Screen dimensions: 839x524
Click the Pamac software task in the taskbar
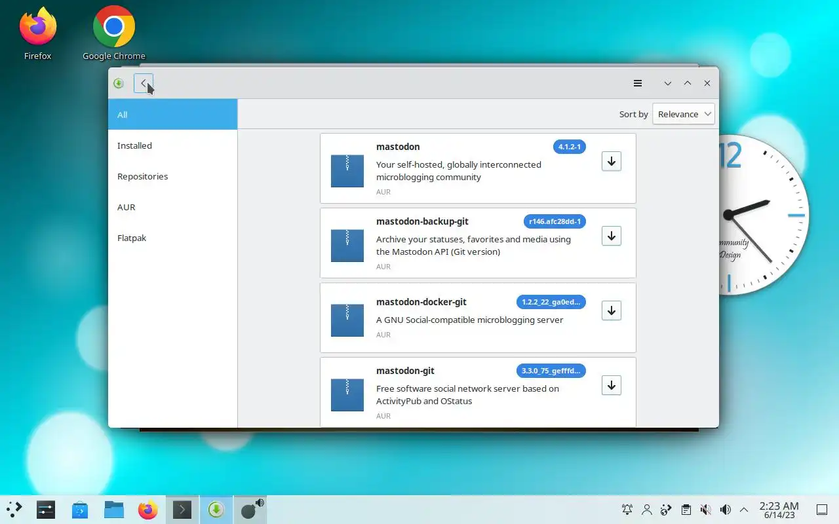(216, 510)
